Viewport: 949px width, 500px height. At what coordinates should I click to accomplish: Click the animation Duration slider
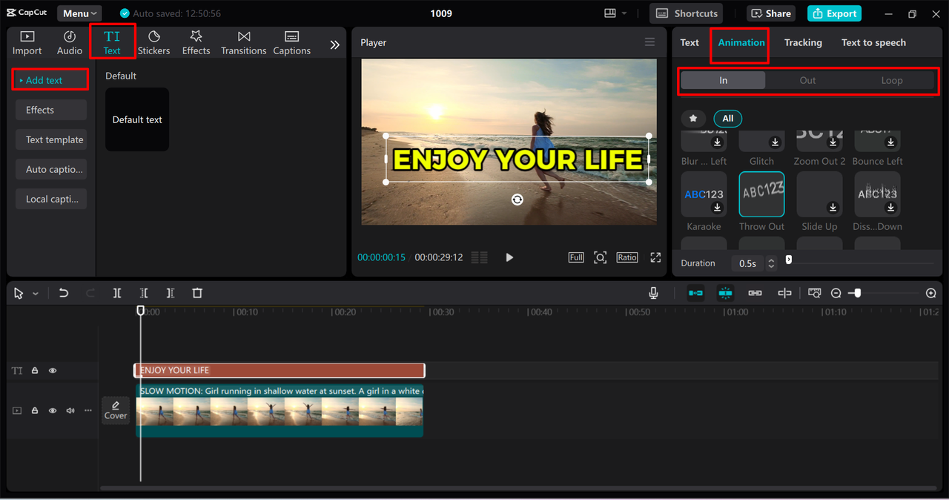(860, 263)
